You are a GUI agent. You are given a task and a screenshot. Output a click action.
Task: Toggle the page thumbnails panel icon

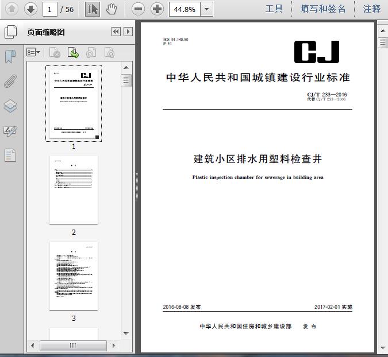pos(10,32)
